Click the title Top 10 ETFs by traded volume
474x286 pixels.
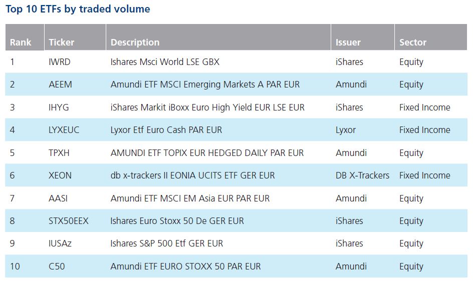coord(78,9)
